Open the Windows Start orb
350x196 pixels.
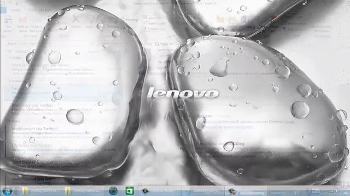click(7, 191)
